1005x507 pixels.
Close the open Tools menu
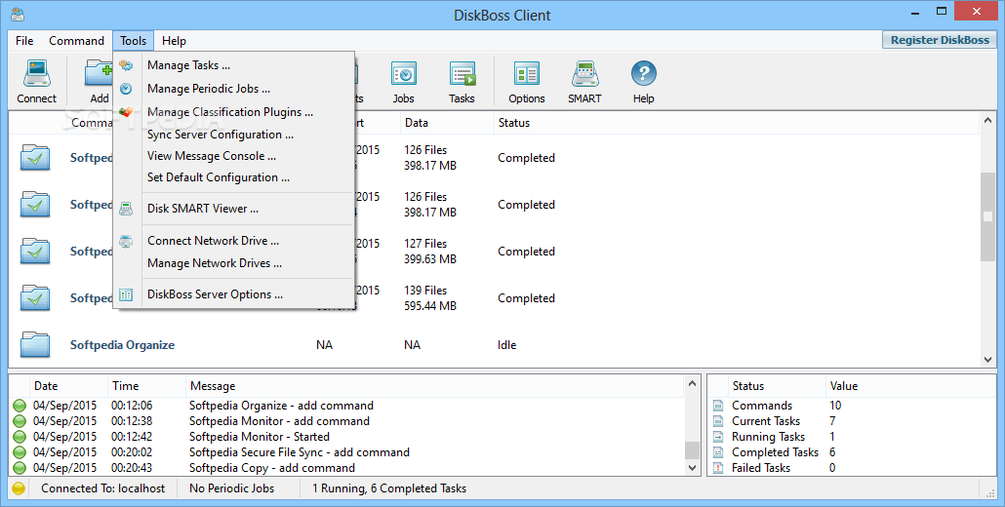134,40
